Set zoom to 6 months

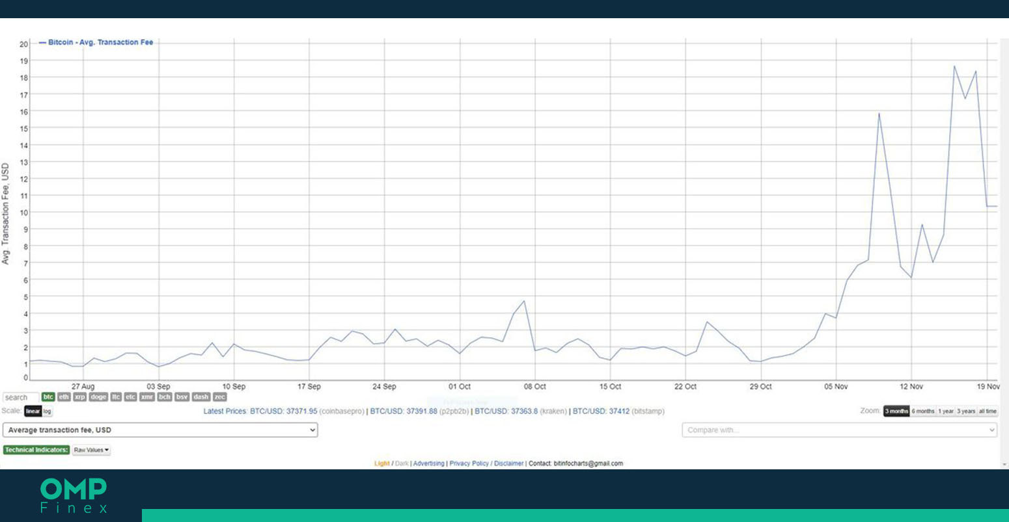point(923,411)
